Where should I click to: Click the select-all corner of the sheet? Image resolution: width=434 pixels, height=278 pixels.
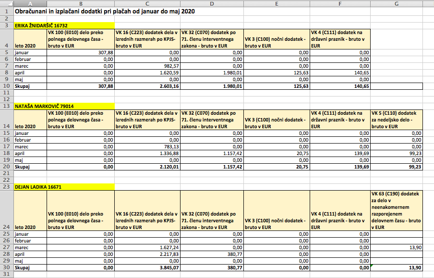7,3
